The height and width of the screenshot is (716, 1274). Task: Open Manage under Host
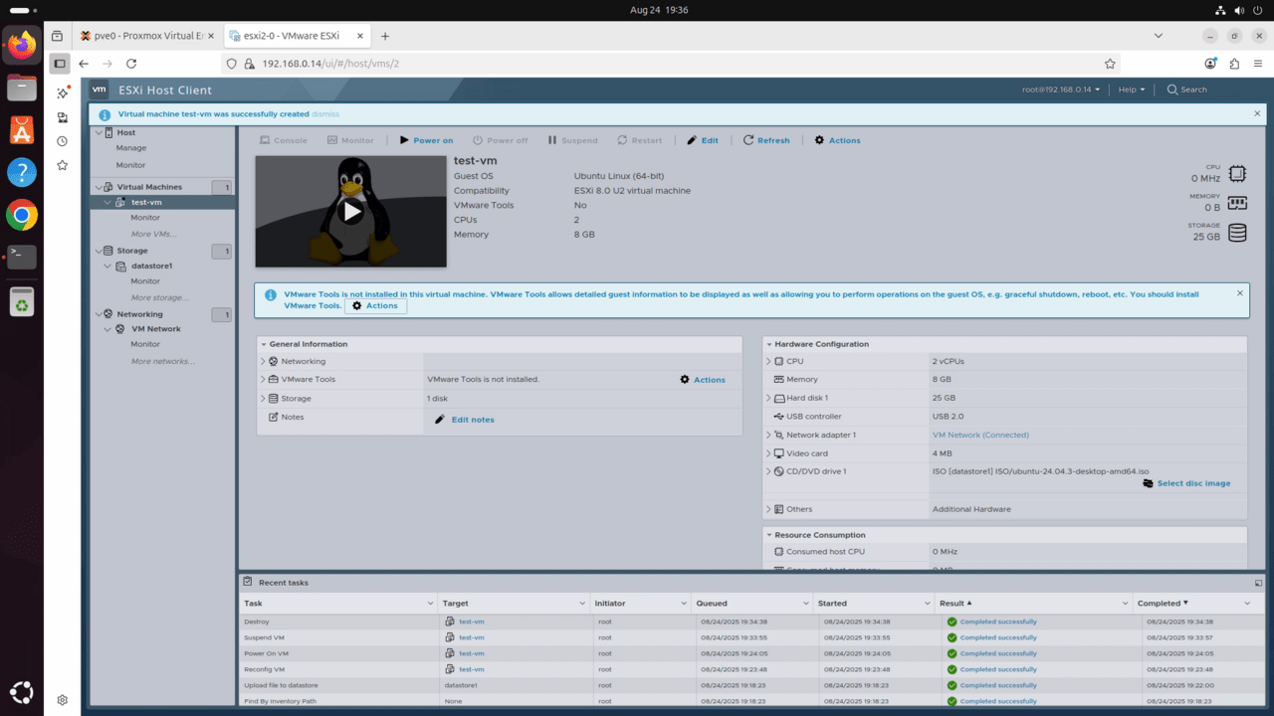[130, 148]
